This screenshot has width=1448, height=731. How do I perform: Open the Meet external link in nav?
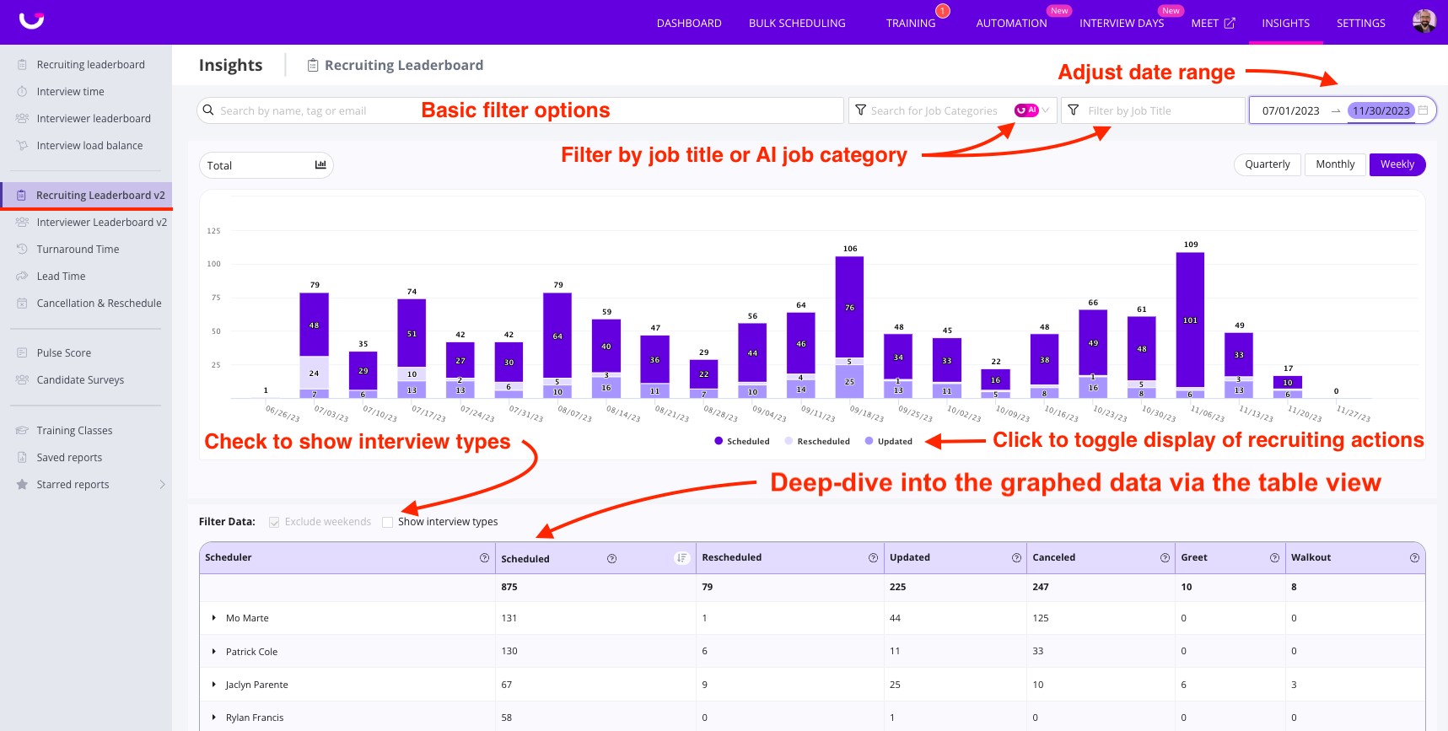pos(1213,24)
